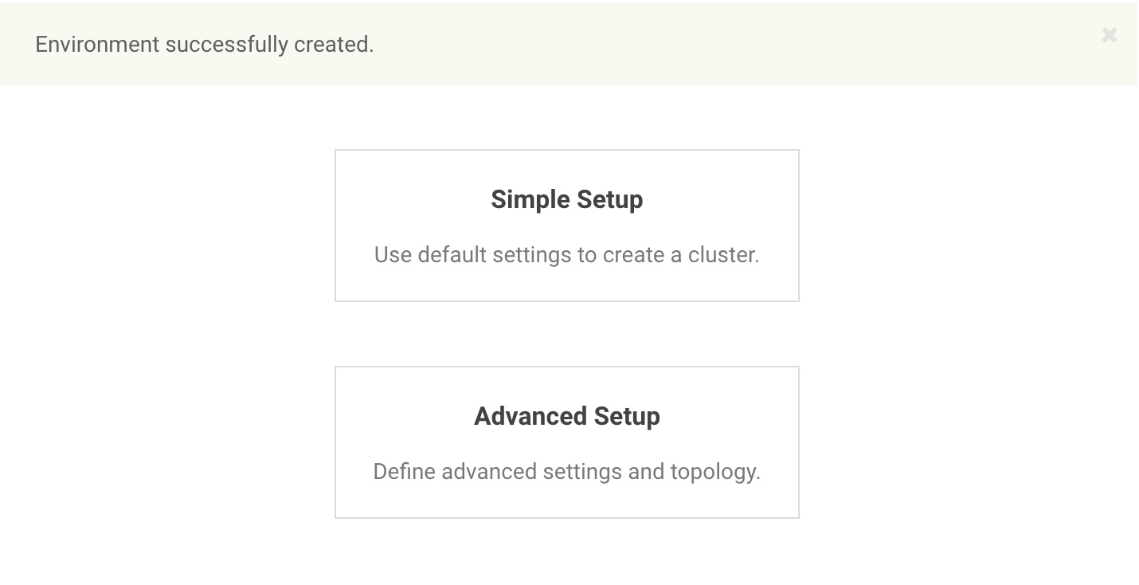Close the green success banner
Viewport: 1139px width, 585px height.
[x=1109, y=35]
